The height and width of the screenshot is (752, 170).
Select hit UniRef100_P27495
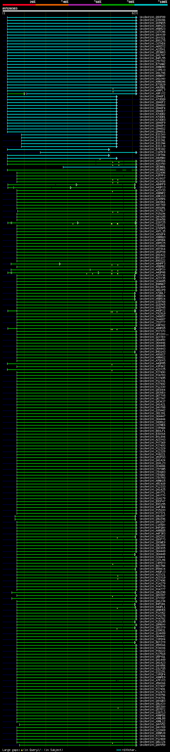[x=152, y=378]
